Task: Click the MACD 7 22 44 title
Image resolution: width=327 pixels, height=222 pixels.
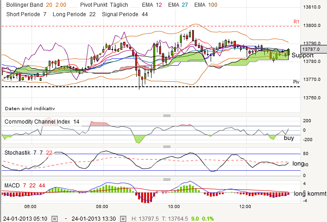Action: coord(25,186)
